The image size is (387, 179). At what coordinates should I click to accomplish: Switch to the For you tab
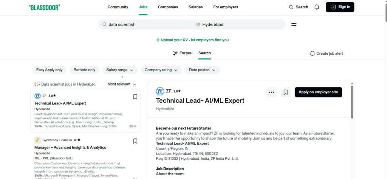click(183, 53)
